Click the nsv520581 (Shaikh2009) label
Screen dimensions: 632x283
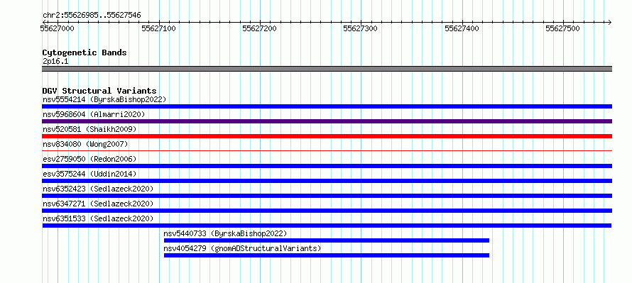coord(89,129)
